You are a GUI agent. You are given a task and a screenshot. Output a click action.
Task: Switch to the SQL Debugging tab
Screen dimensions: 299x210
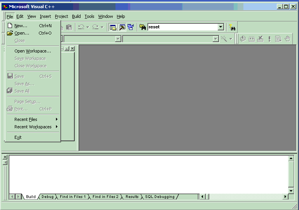pos(159,197)
